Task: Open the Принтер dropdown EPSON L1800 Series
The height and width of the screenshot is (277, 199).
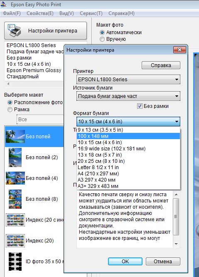Action: [128, 79]
